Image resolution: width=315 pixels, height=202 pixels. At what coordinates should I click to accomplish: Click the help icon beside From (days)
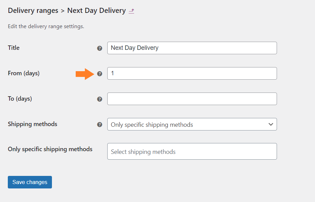point(100,74)
